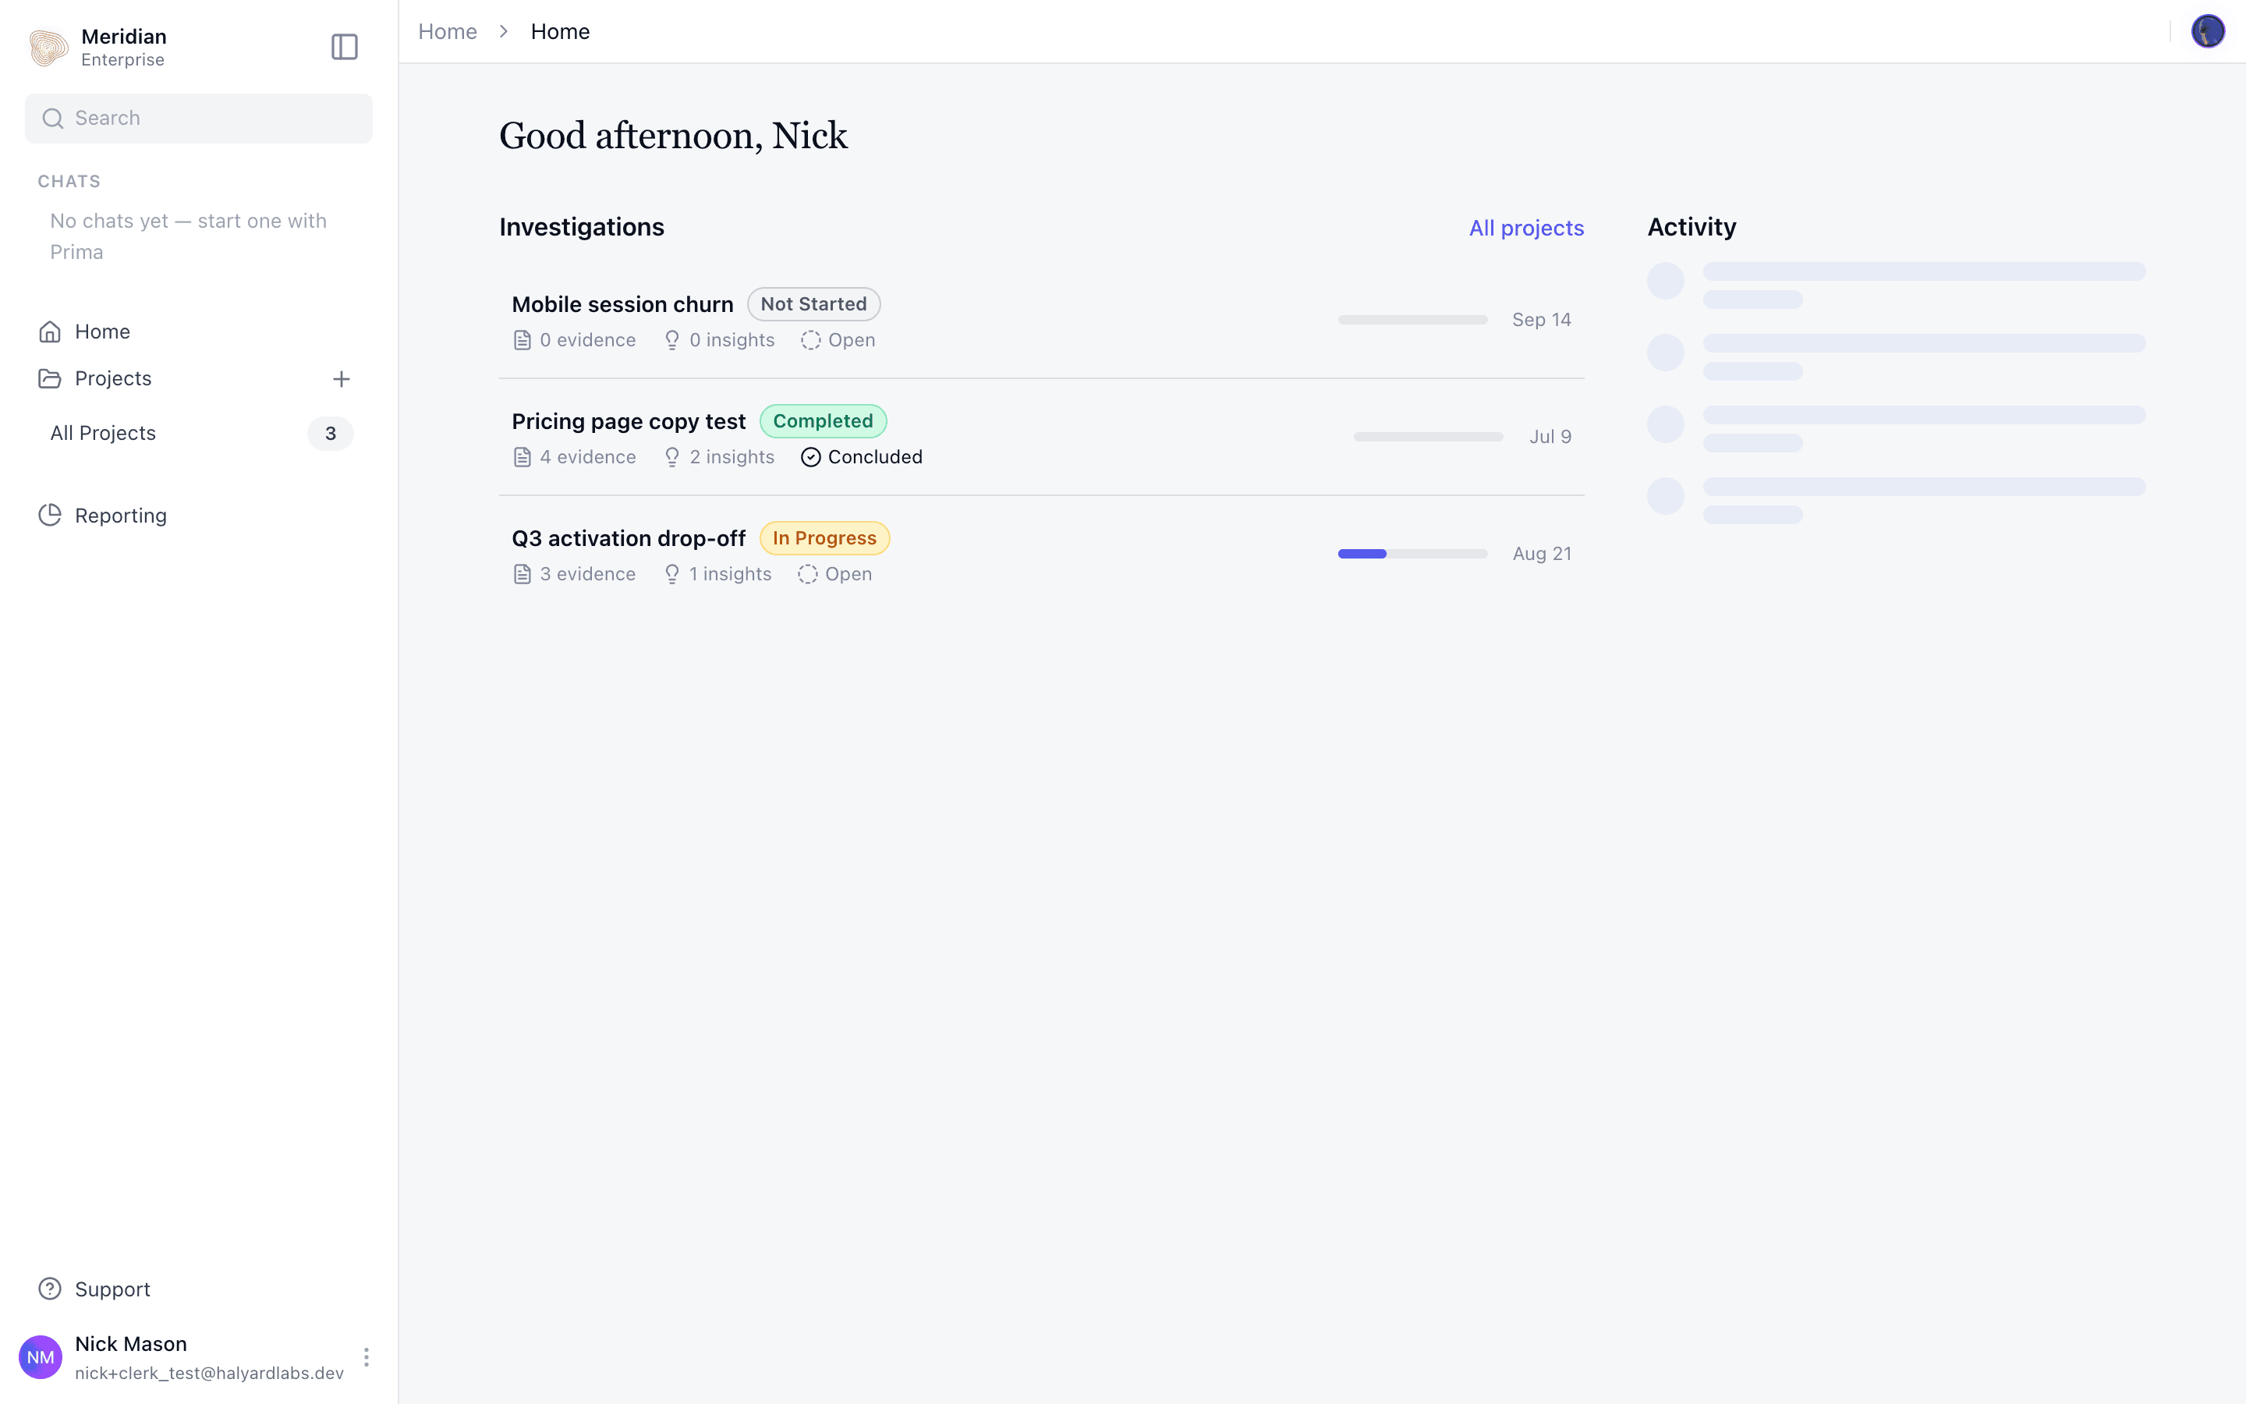Click the All Projects count badge 3
2246x1404 pixels.
tap(331, 434)
